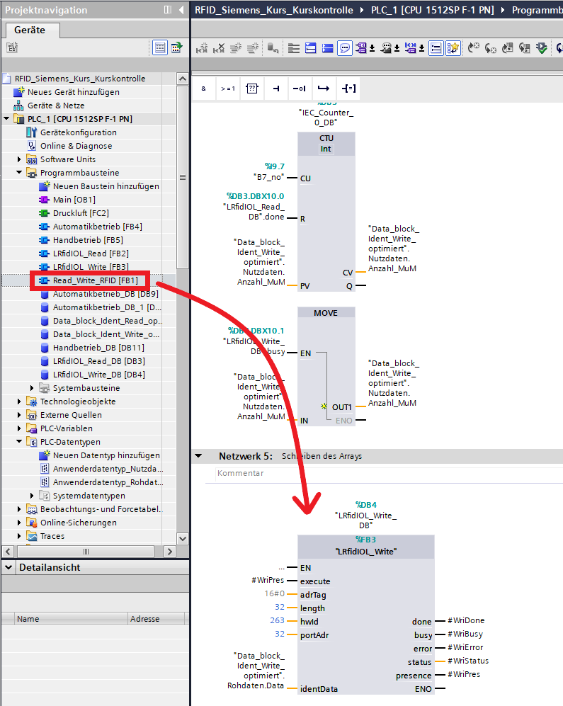Open Gerätekonfiguration in project tree
The height and width of the screenshot is (706, 563).
click(78, 132)
